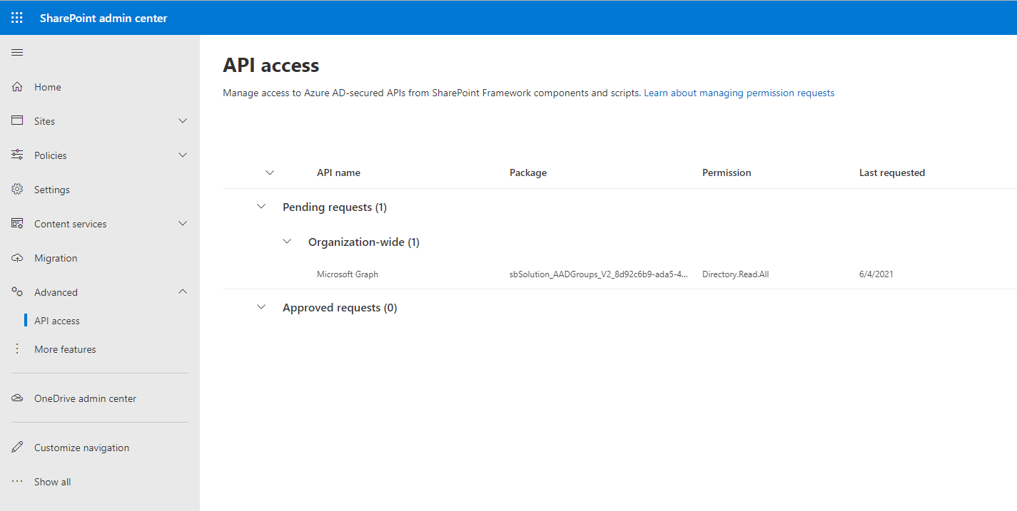
Task: Click the Home house icon
Action: click(x=17, y=87)
